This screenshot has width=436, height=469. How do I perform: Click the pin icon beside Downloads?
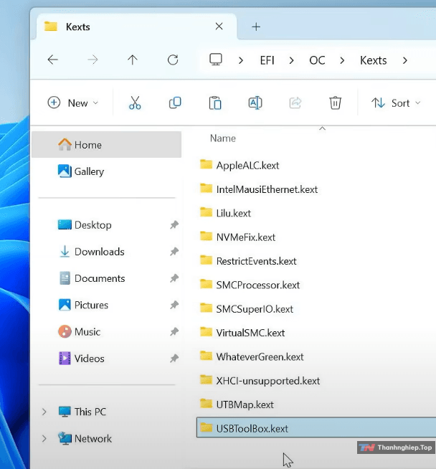pos(174,251)
